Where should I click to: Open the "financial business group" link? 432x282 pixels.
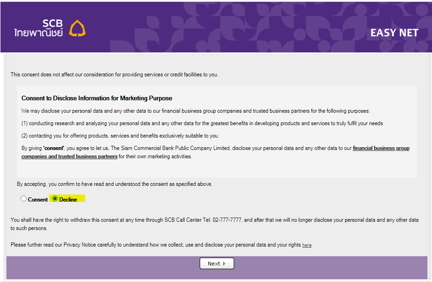381,148
